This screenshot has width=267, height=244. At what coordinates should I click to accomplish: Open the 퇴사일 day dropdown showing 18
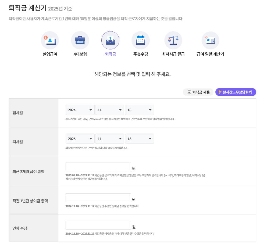139,139
